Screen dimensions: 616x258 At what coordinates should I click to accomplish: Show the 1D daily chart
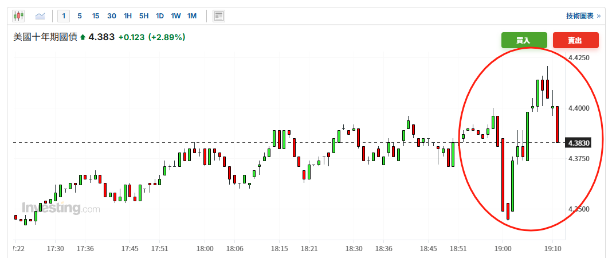pos(160,16)
